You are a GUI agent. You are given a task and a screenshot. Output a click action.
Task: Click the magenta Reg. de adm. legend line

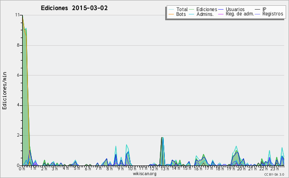[221, 14]
